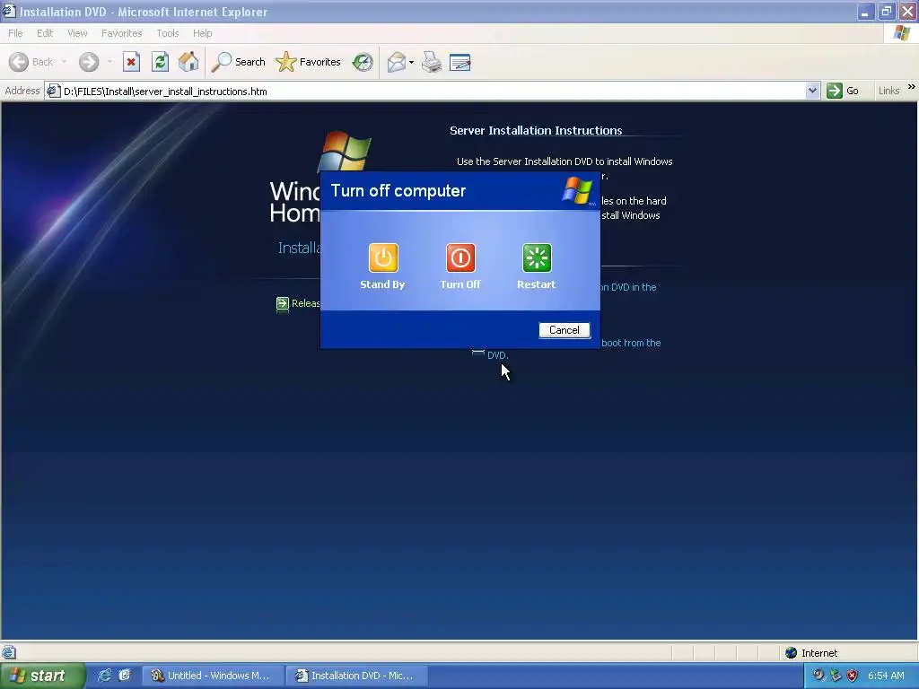Click the IE Windows flag throbber
The height and width of the screenshot is (689, 919).
coord(902,33)
